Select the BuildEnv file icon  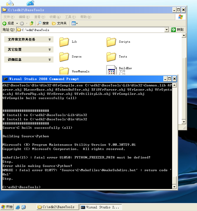pos(111,70)
